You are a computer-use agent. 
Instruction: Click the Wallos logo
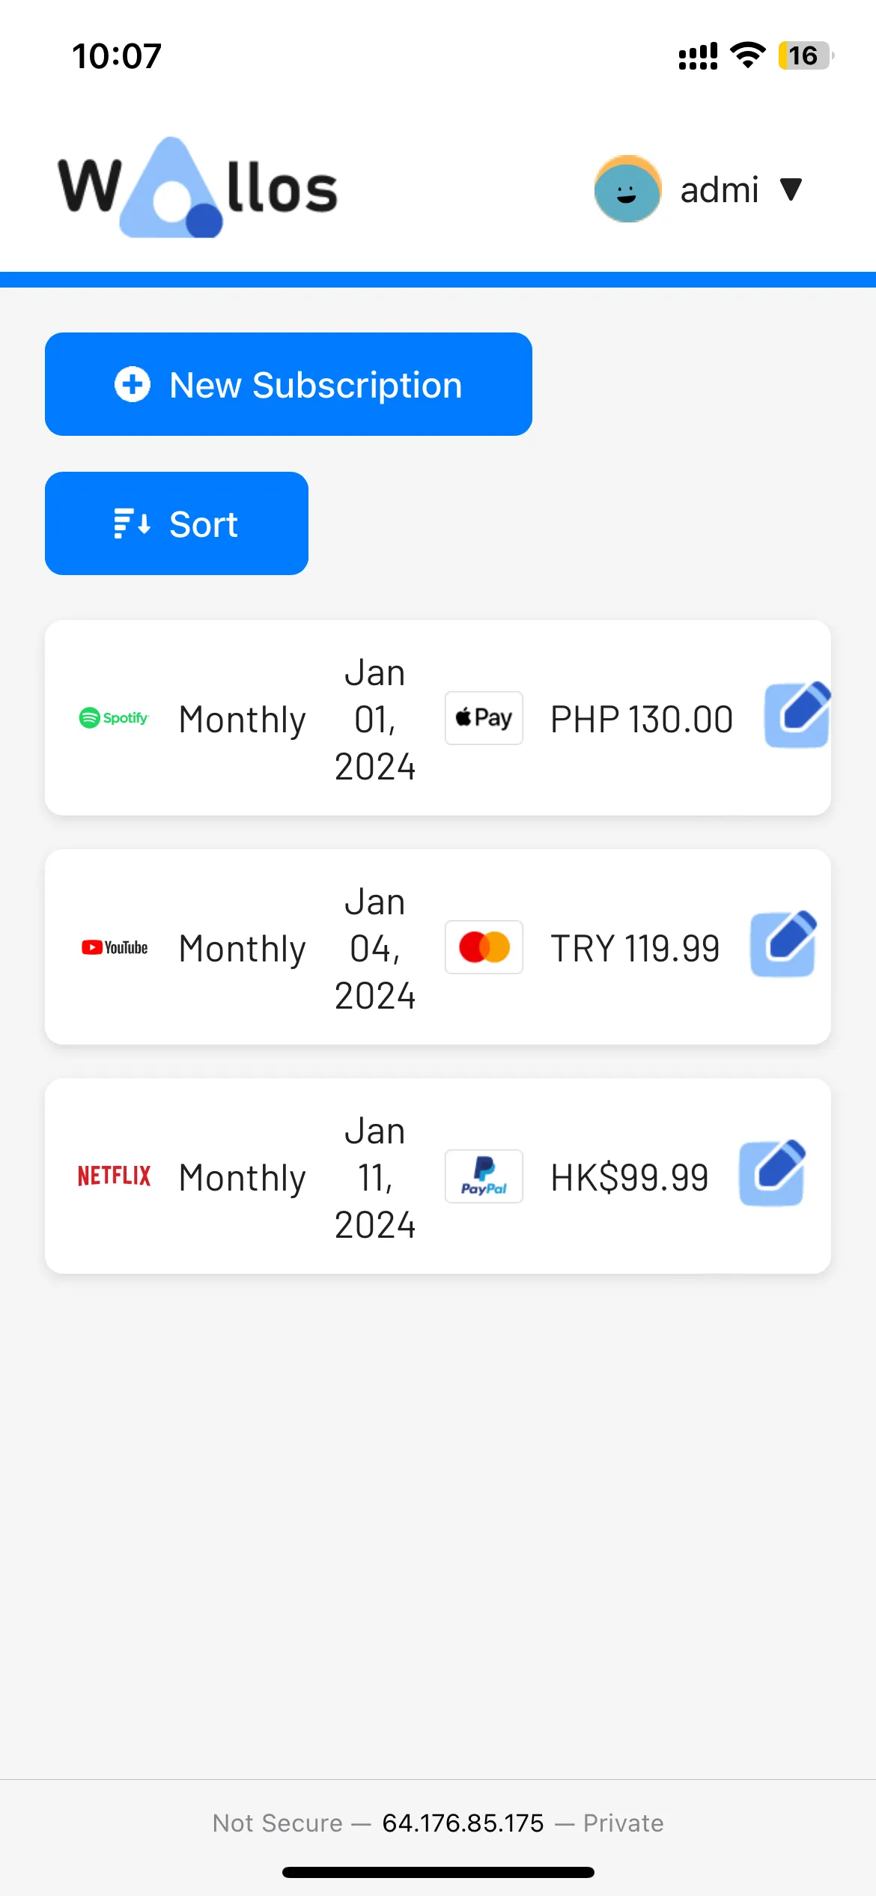click(x=198, y=187)
